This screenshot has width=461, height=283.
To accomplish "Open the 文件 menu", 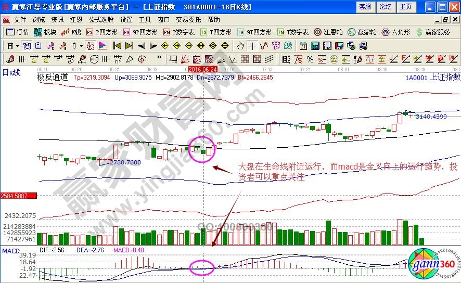I will (20, 20).
